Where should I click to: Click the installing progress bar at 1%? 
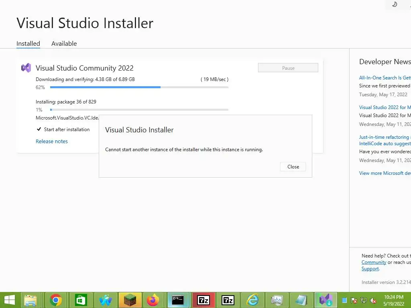tap(139, 110)
